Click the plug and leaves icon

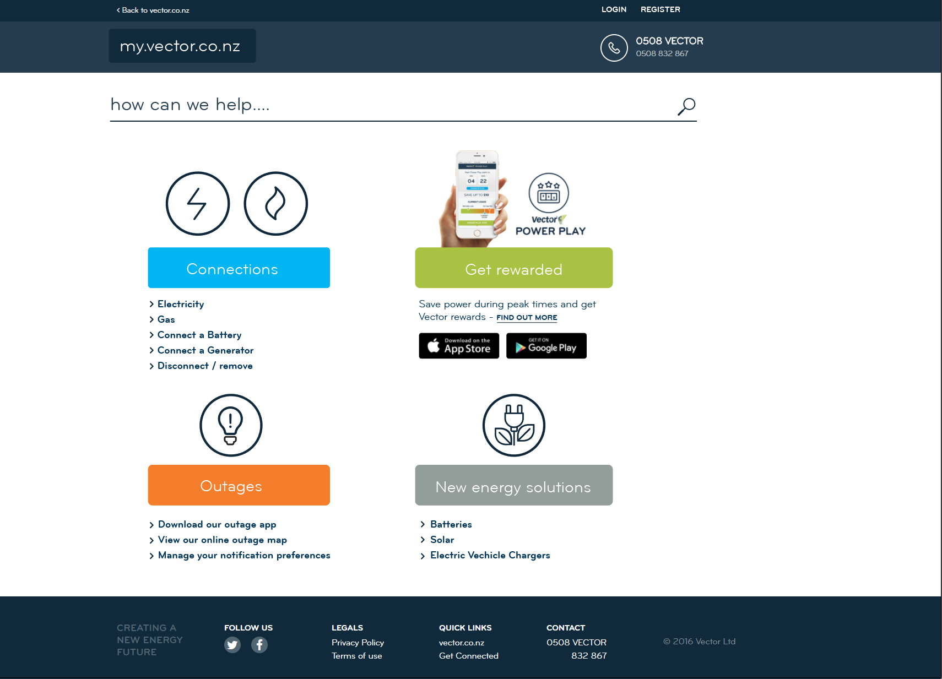coord(514,425)
